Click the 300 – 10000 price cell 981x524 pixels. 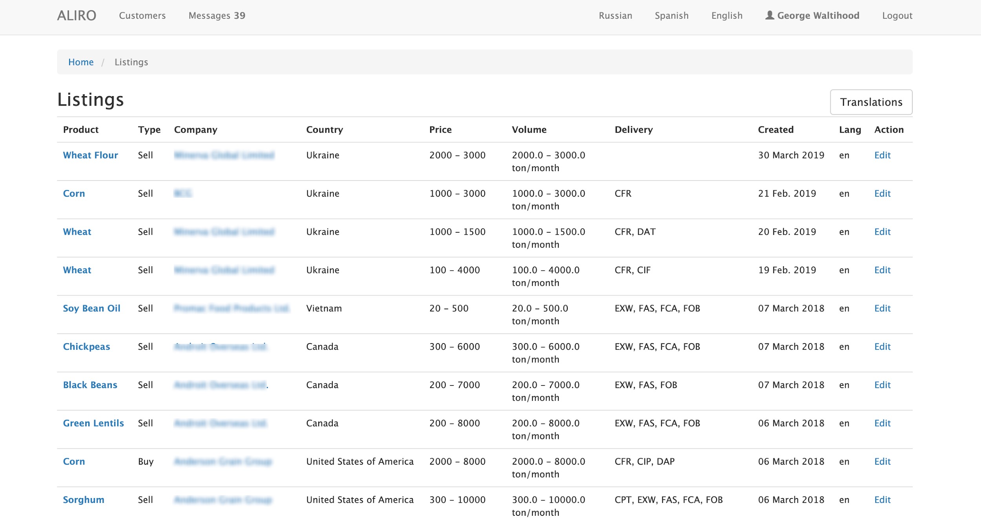(458, 500)
